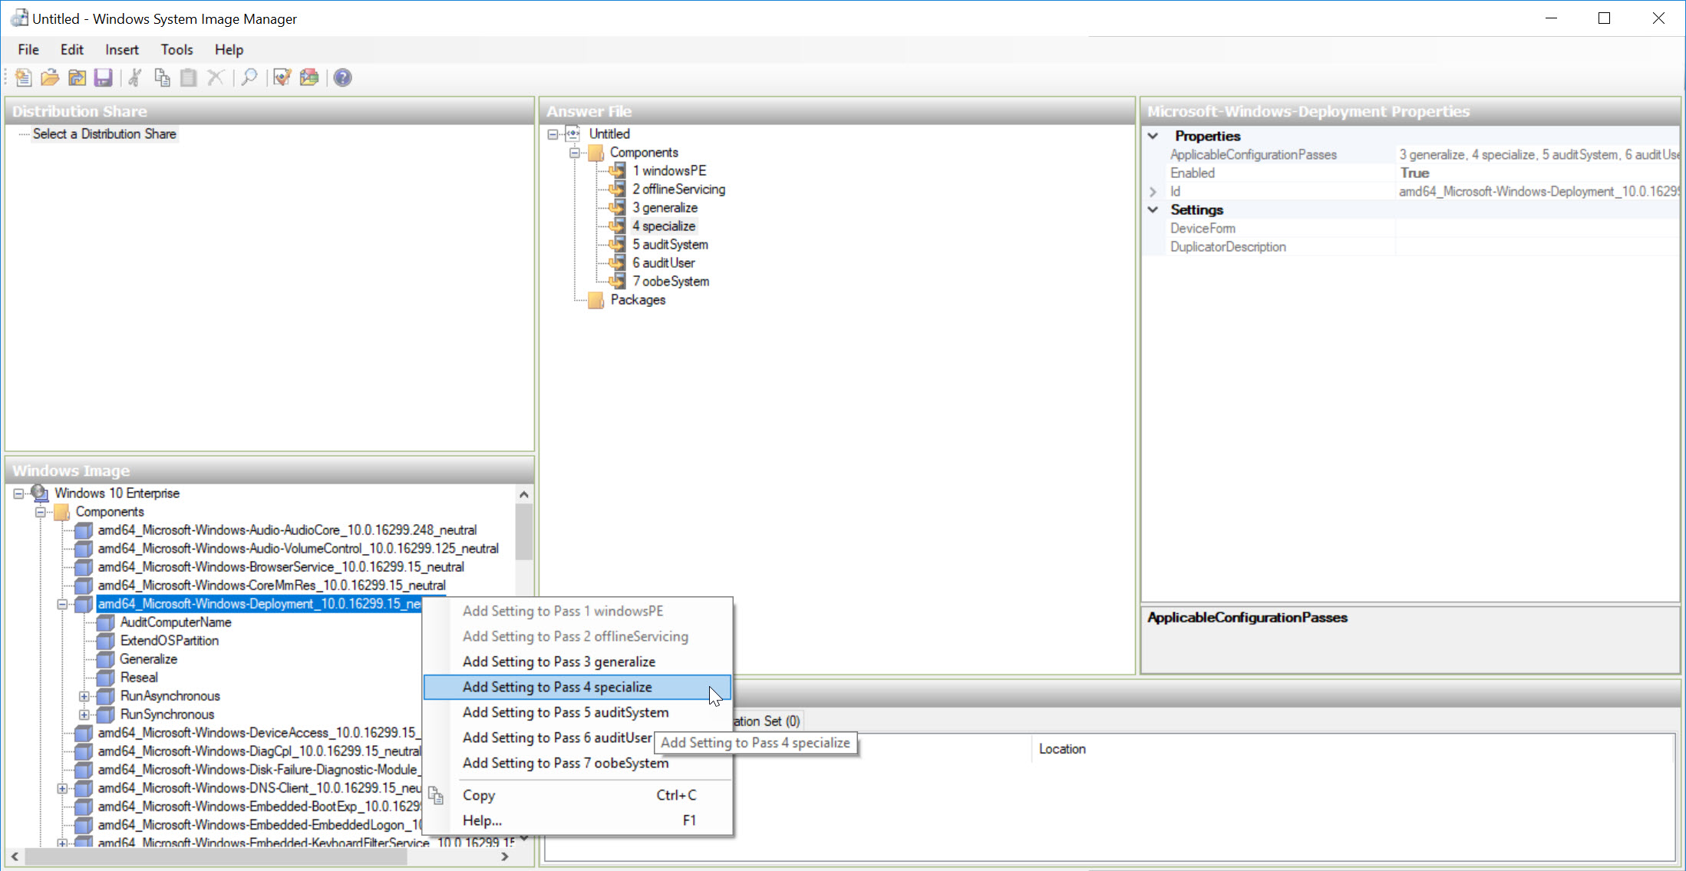The image size is (1686, 871).
Task: Click Windows Image scroll up arrow
Action: (524, 494)
